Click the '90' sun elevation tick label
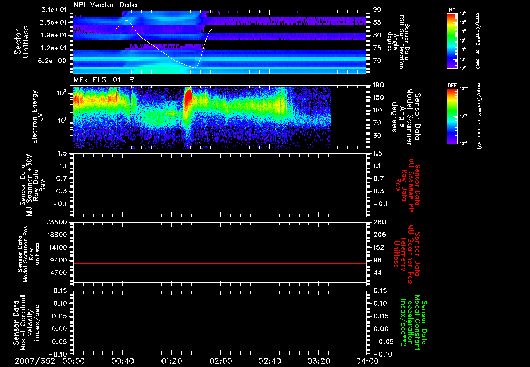530x367 pixels. pyautogui.click(x=377, y=10)
